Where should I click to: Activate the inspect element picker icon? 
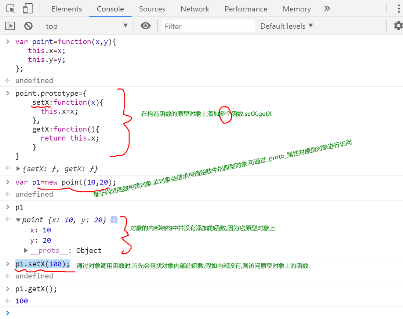coord(11,9)
